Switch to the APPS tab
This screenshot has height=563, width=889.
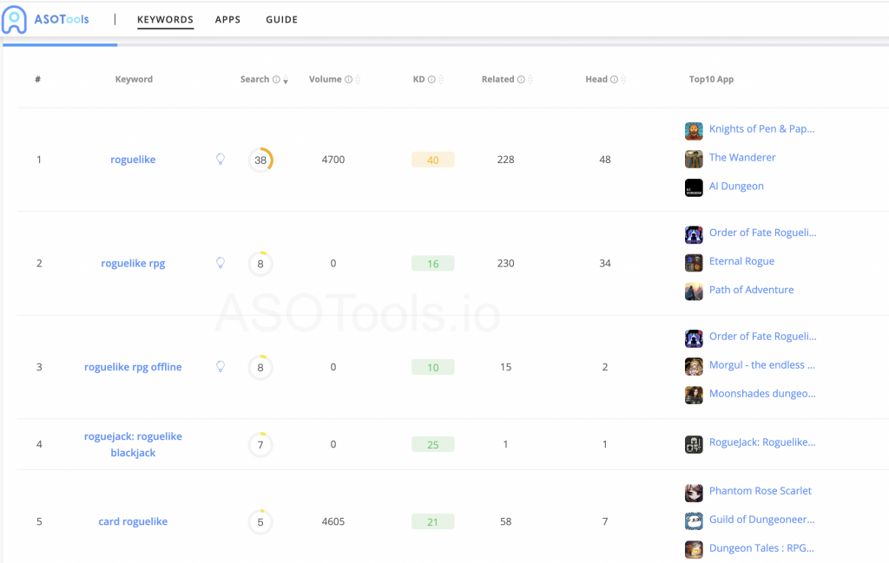227,19
